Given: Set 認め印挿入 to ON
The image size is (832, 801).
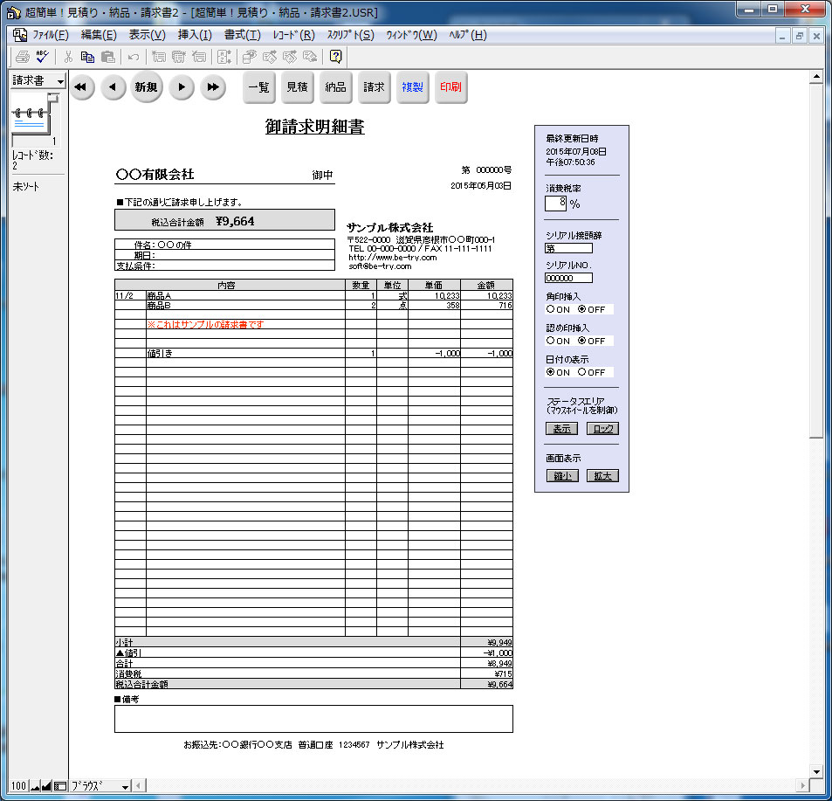Looking at the screenshot, I should (x=551, y=341).
